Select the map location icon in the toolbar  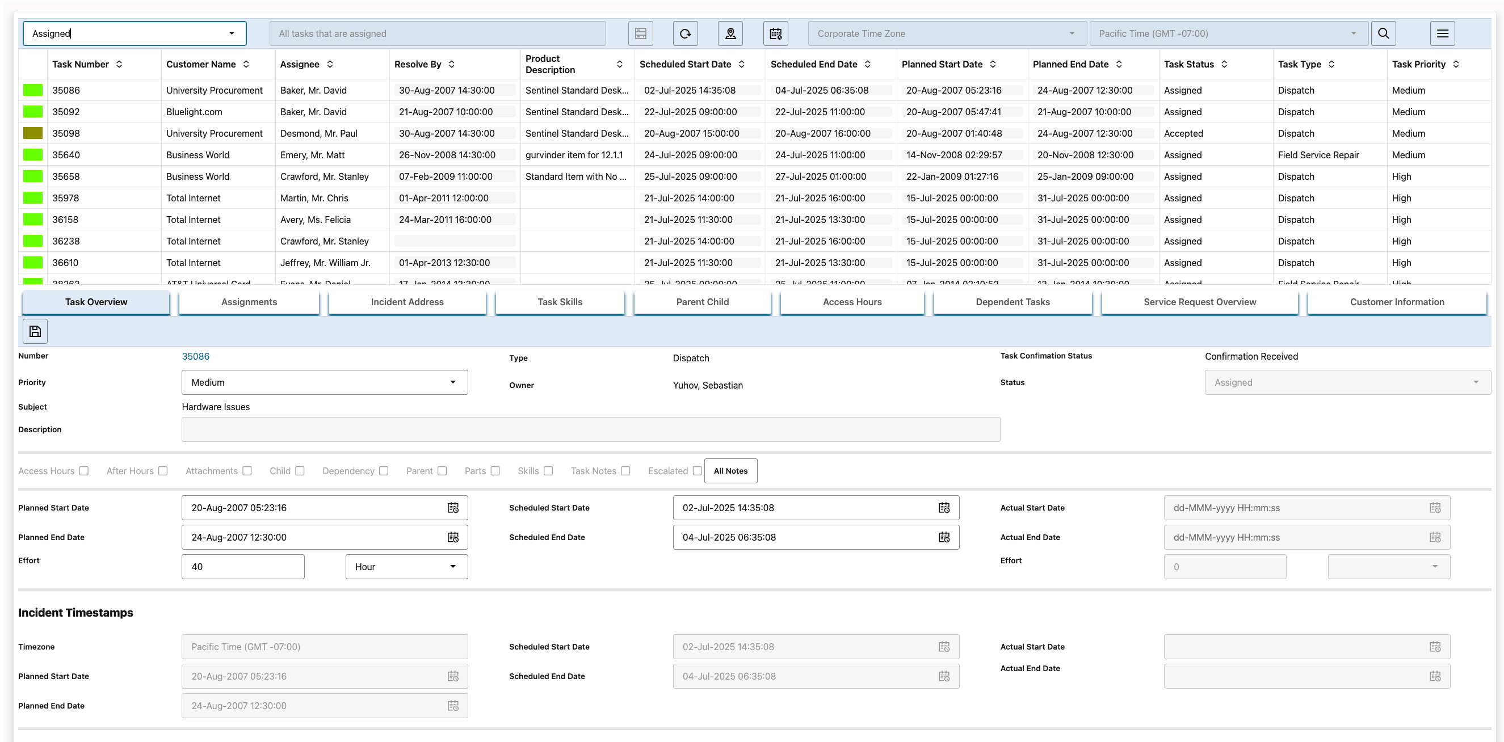coord(730,33)
